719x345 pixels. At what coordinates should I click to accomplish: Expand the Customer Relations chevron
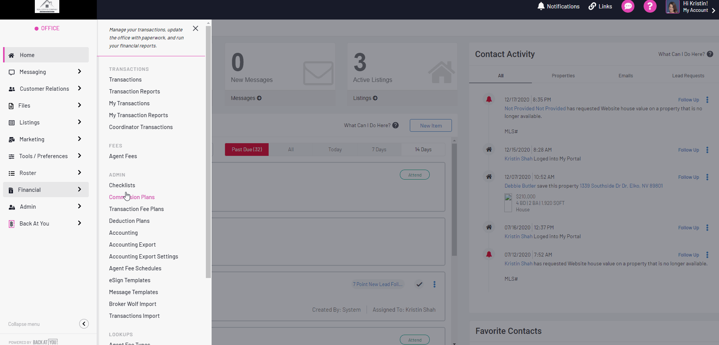79,88
